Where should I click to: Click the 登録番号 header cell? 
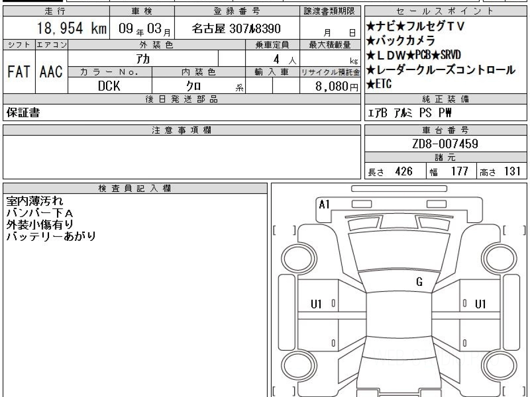[237, 11]
